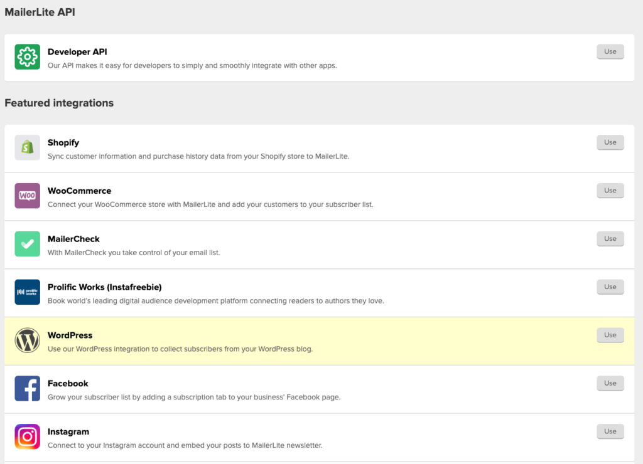
Task: Use the Shopify integration
Action: coord(610,142)
